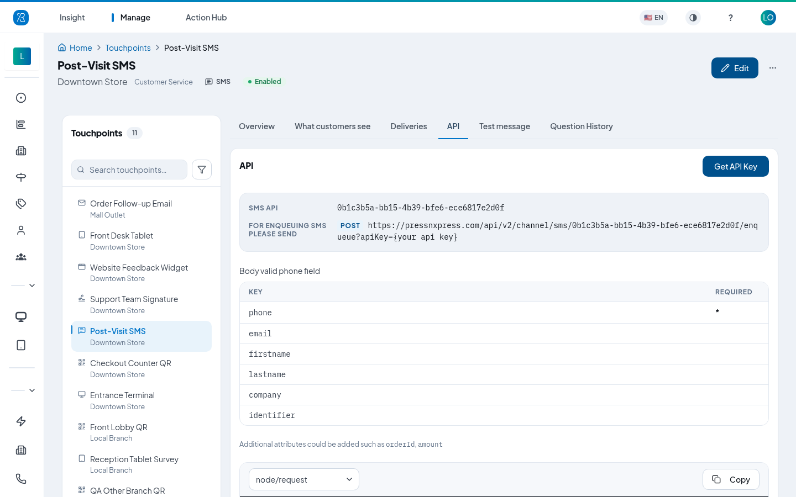Copy the code snippet with Copy button
This screenshot has height=497, width=796.
click(731, 479)
